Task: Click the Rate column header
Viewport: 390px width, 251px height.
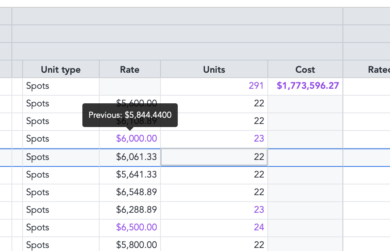Action: 130,69
